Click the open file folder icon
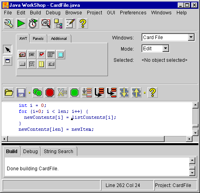The height and width of the screenshot is (193, 200). pos(9,93)
